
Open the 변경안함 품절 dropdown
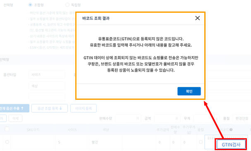coord(242,118)
